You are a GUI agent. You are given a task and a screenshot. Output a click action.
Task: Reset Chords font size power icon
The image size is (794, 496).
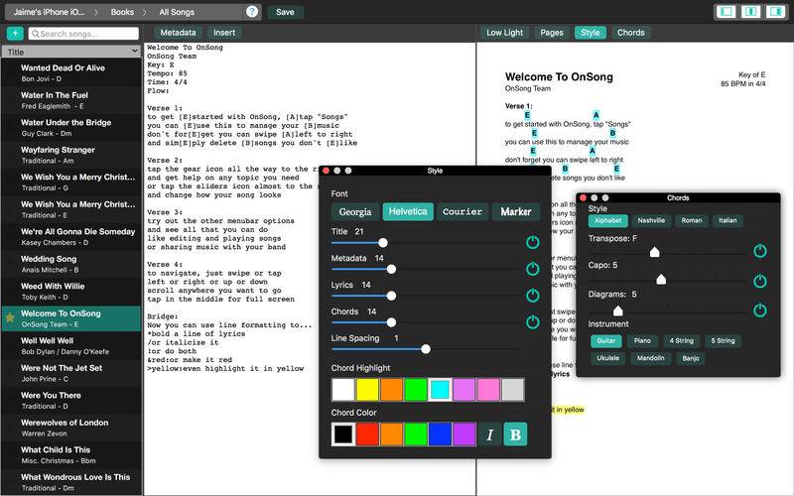click(x=532, y=321)
